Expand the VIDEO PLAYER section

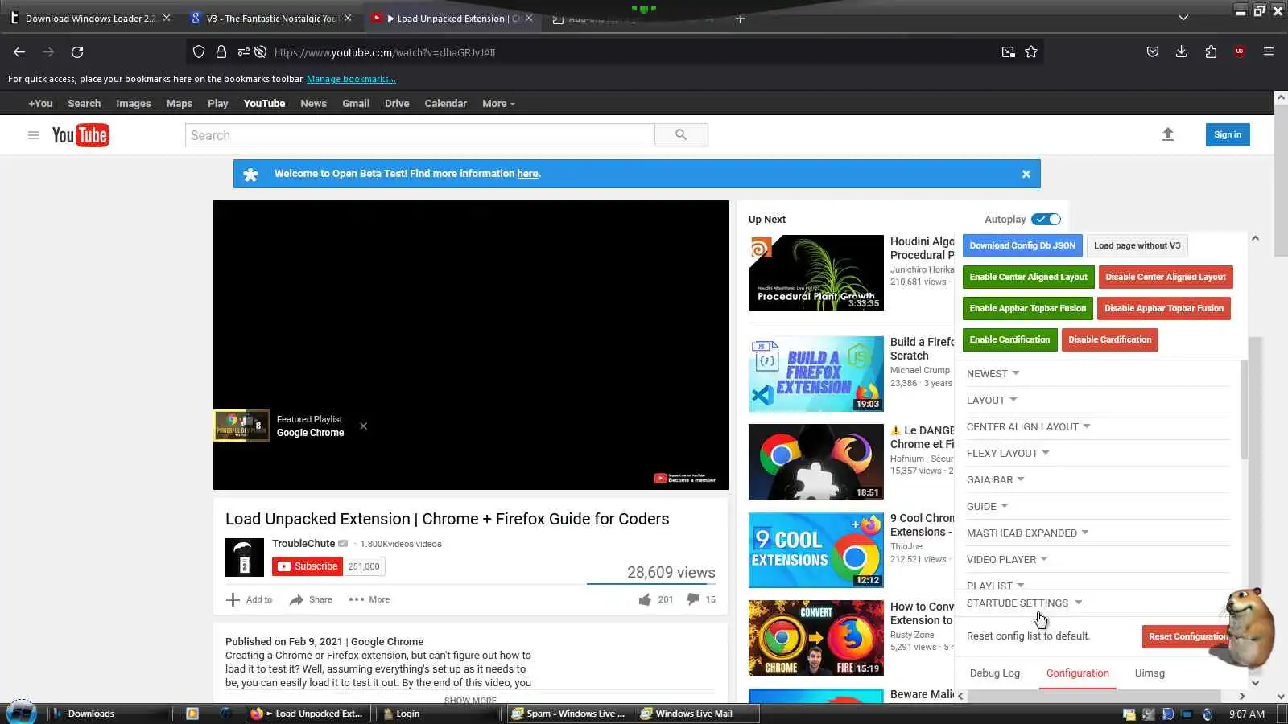[x=1007, y=560]
